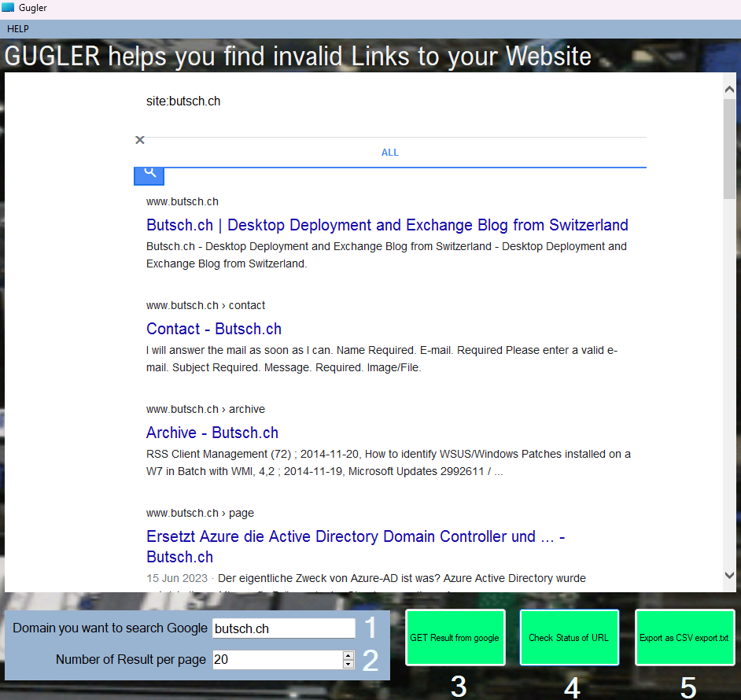This screenshot has width=741, height=700.
Task: Click the Check Status of URL button
Action: pos(569,638)
